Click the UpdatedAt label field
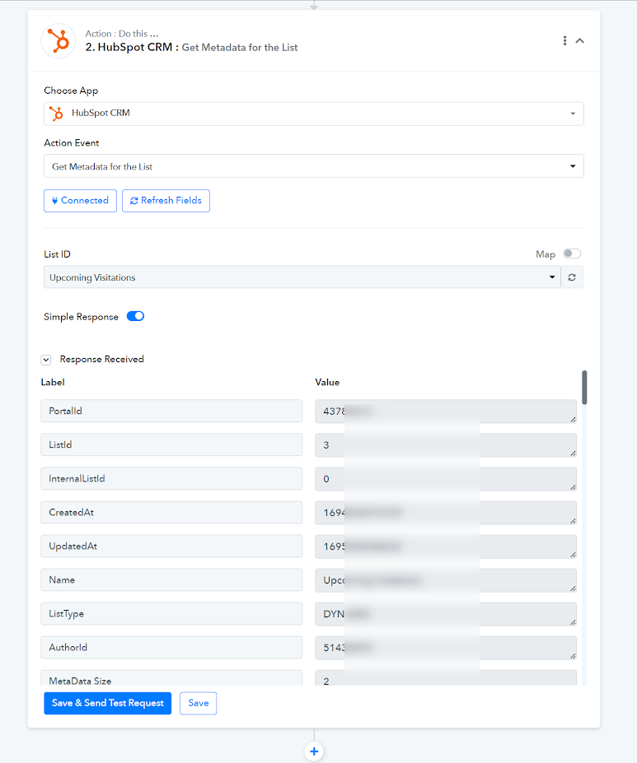Image resolution: width=637 pixels, height=763 pixels. click(x=171, y=547)
